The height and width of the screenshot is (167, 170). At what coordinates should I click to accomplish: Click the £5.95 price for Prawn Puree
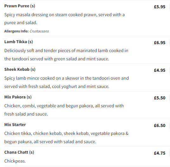[x=160, y=7]
